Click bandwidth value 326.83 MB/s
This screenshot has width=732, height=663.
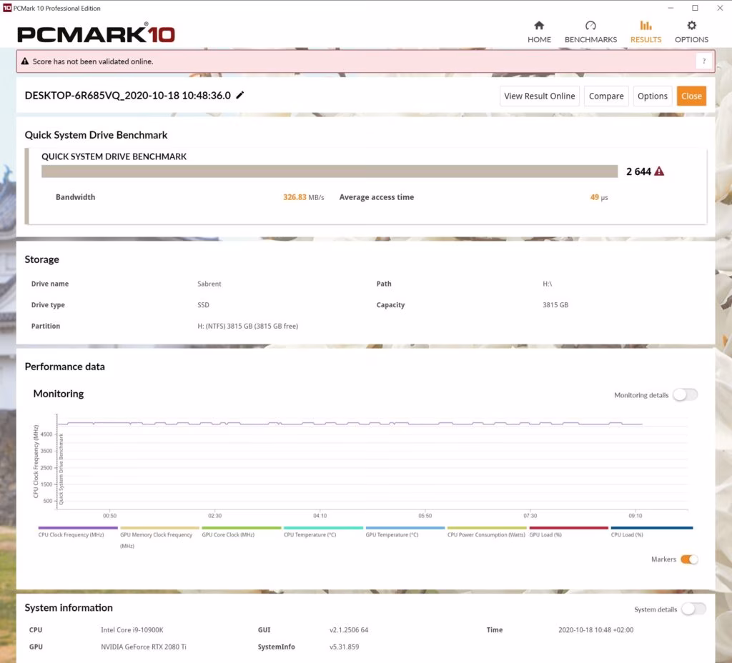tap(303, 197)
